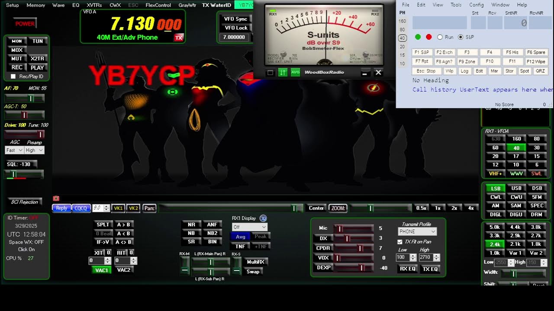
Task: Set zoom to 2x
Action: (x=454, y=208)
